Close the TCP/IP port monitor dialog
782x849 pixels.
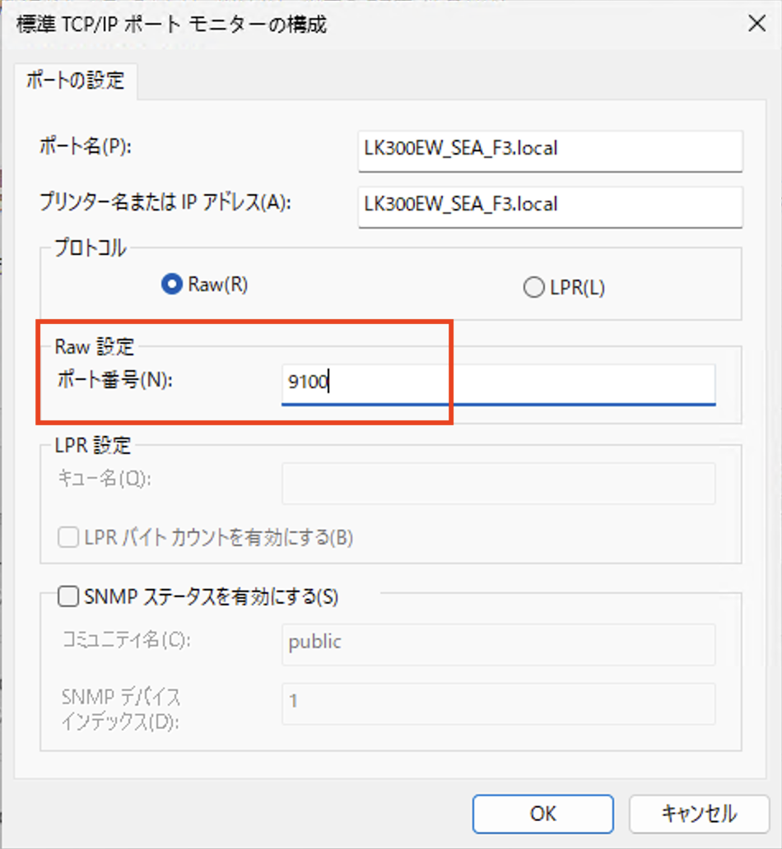(x=756, y=24)
